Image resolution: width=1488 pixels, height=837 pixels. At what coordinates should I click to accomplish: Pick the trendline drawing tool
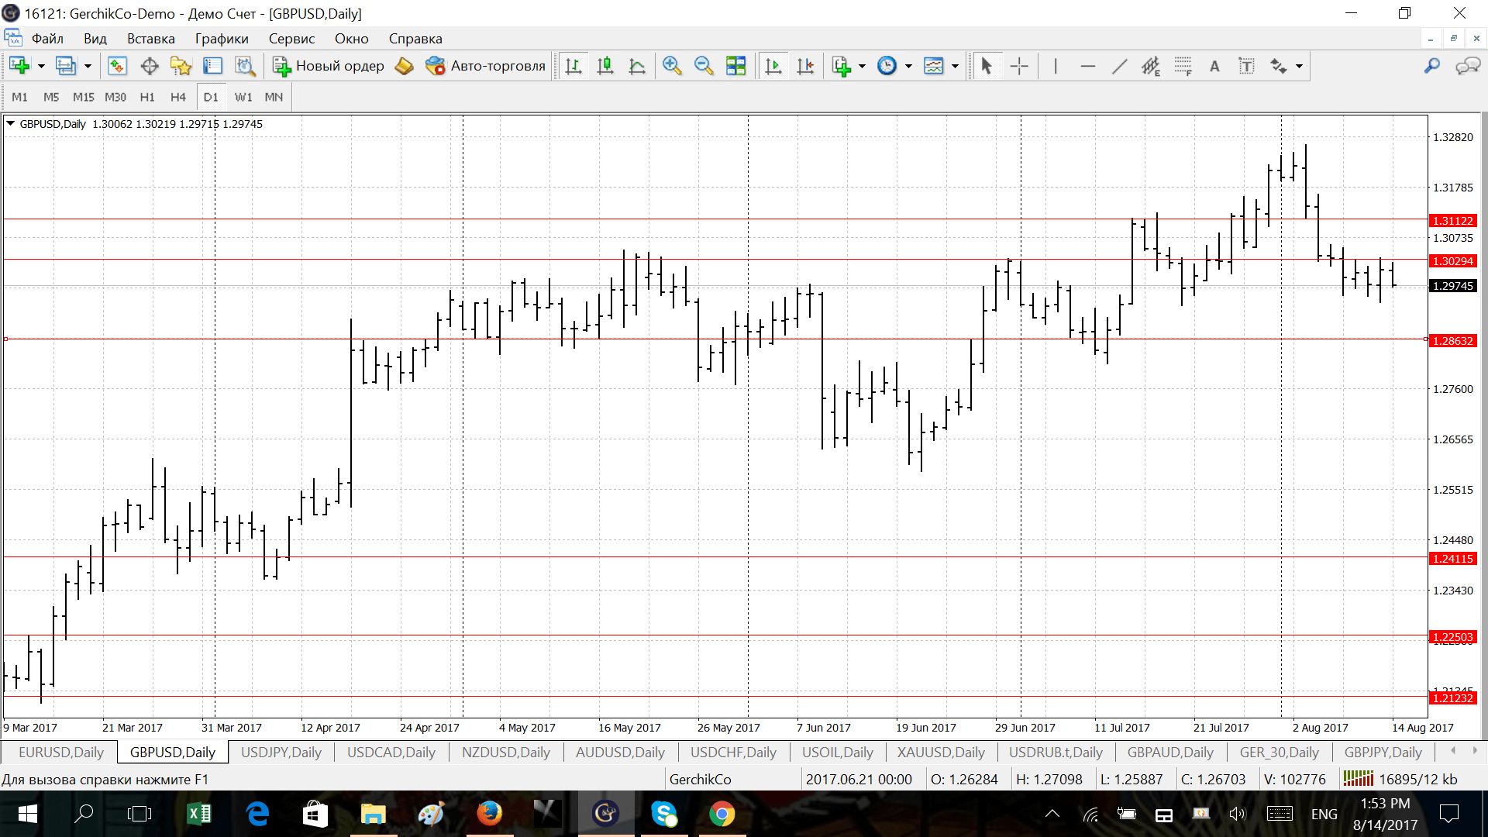1119,67
